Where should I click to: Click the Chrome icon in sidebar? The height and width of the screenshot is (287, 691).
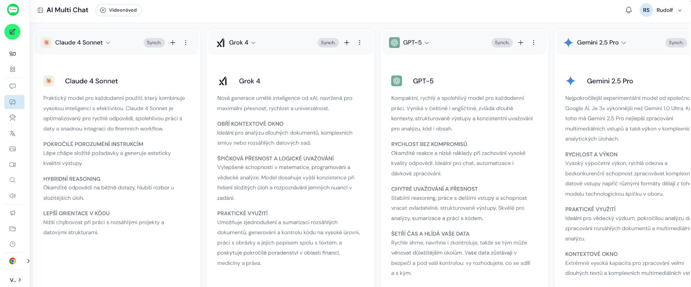(12, 261)
